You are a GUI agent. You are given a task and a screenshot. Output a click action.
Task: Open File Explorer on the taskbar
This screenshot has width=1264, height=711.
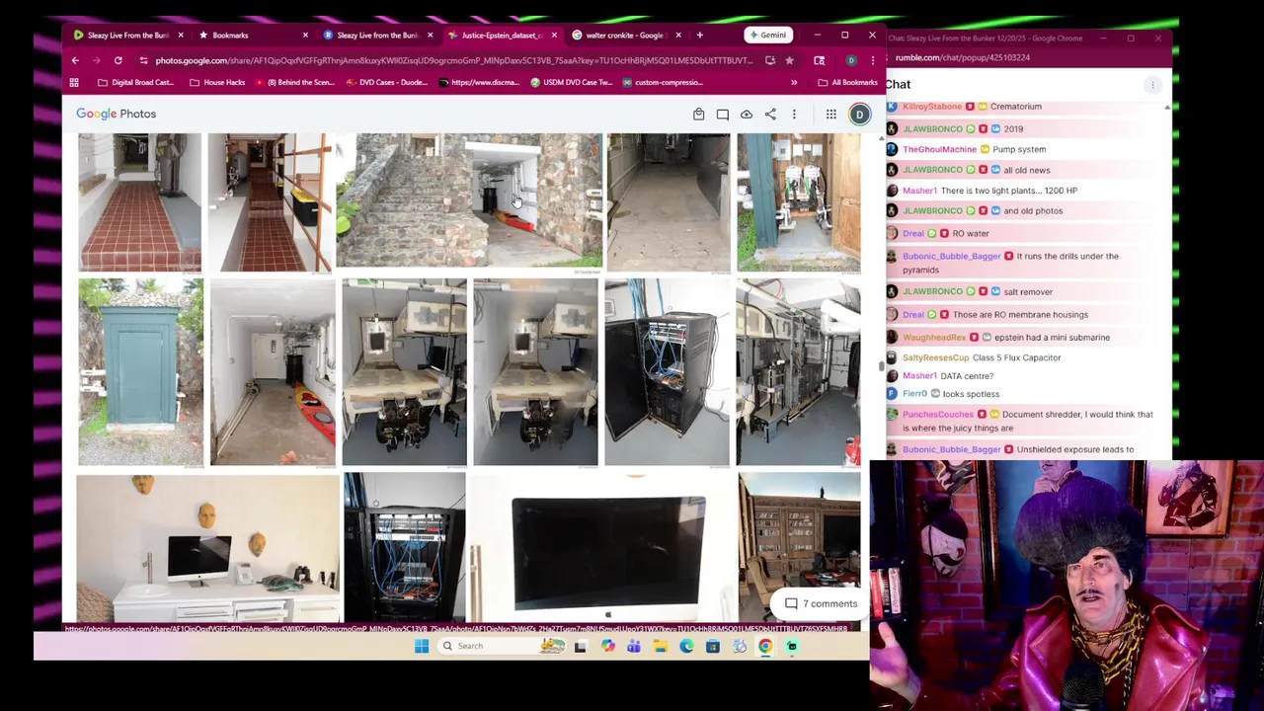[660, 646]
